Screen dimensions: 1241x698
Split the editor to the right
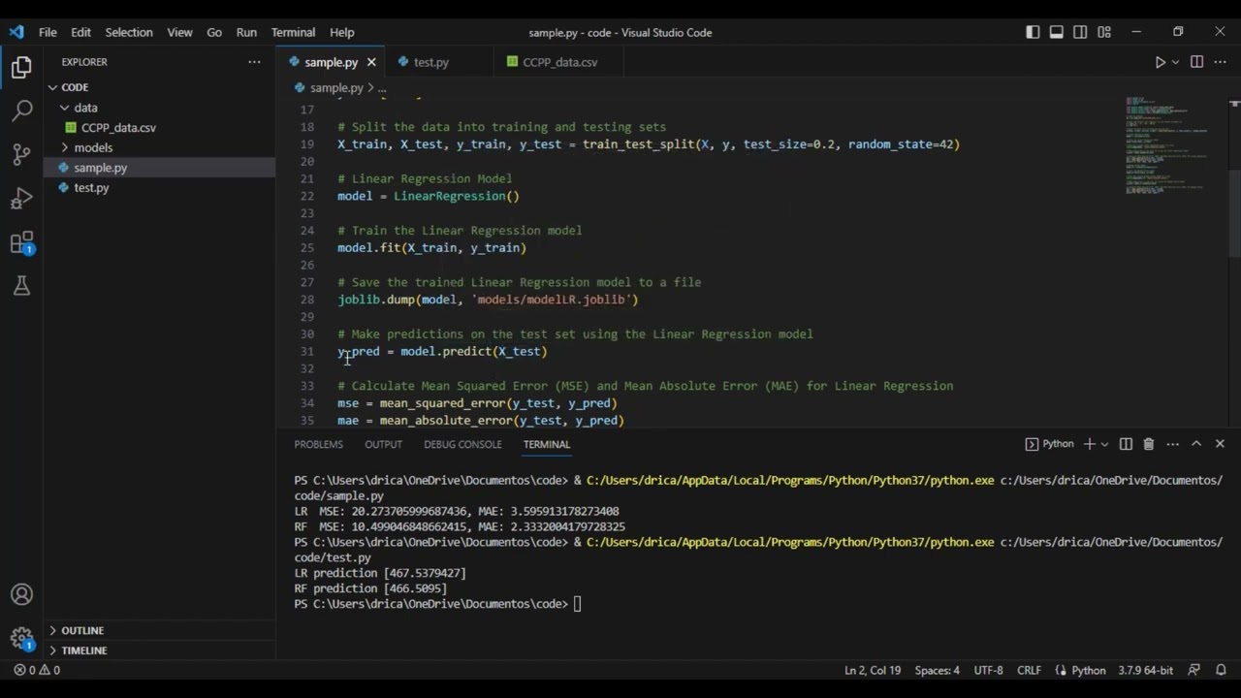[x=1196, y=62]
